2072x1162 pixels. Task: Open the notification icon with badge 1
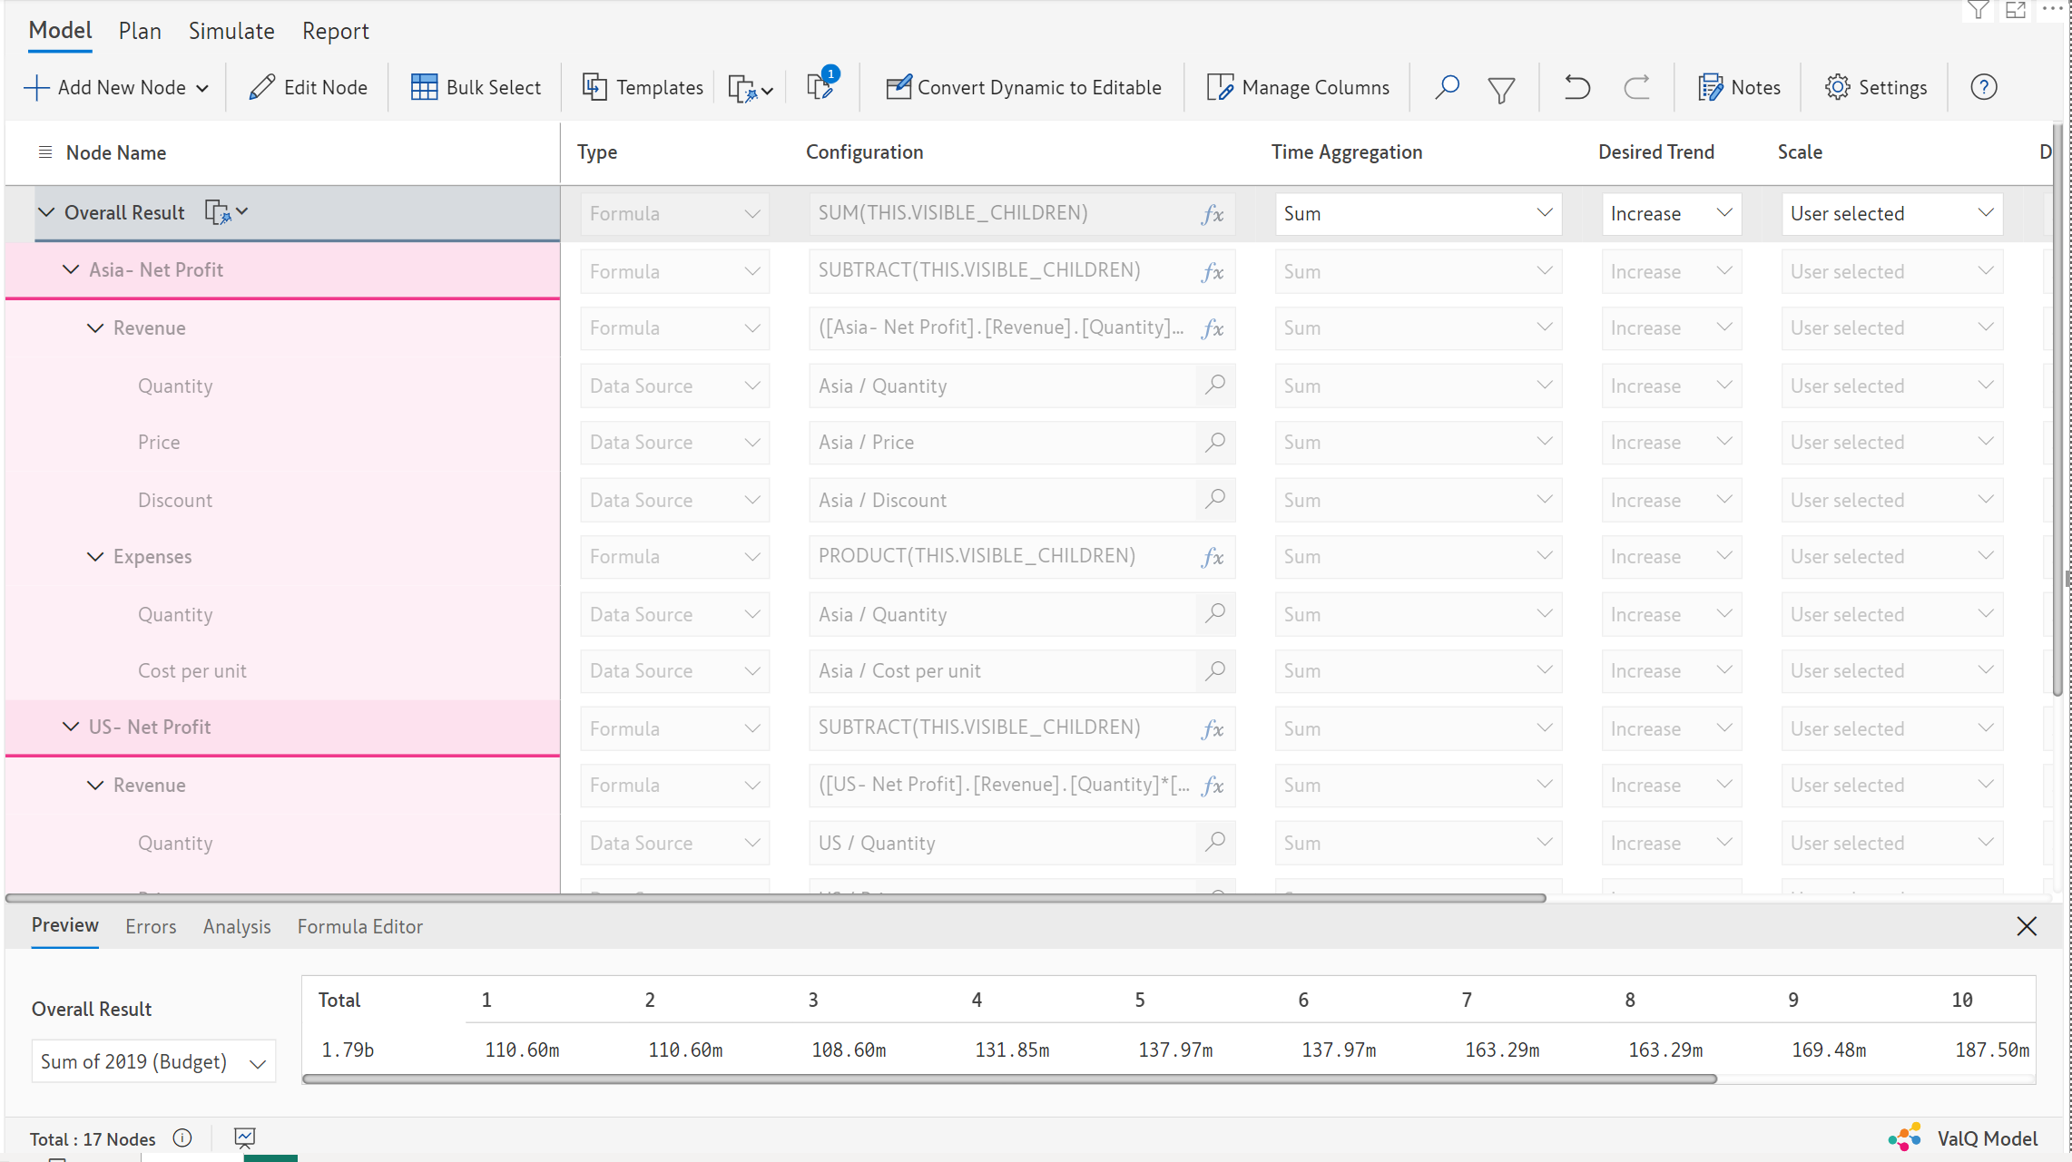tap(820, 86)
